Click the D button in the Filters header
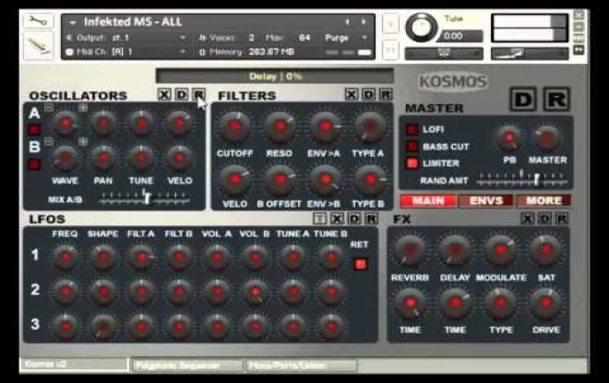 coord(368,94)
